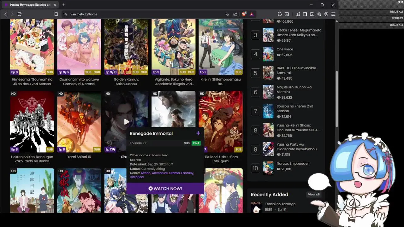The height and width of the screenshot is (227, 404).
Task: Open the share page icon
Action: (235, 14)
